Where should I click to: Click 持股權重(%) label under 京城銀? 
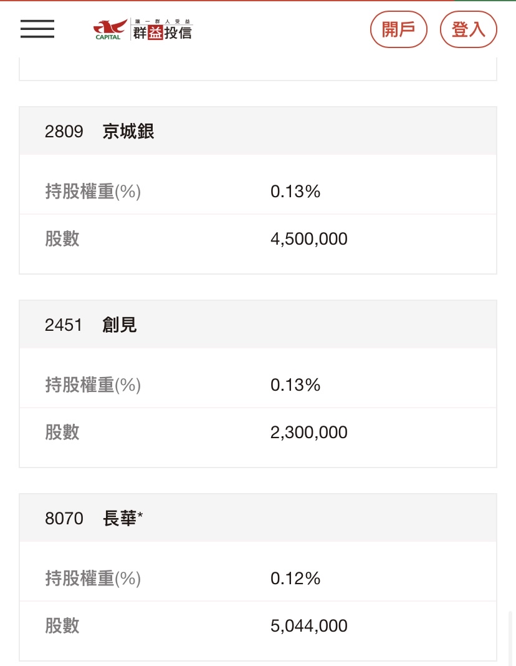(93, 191)
